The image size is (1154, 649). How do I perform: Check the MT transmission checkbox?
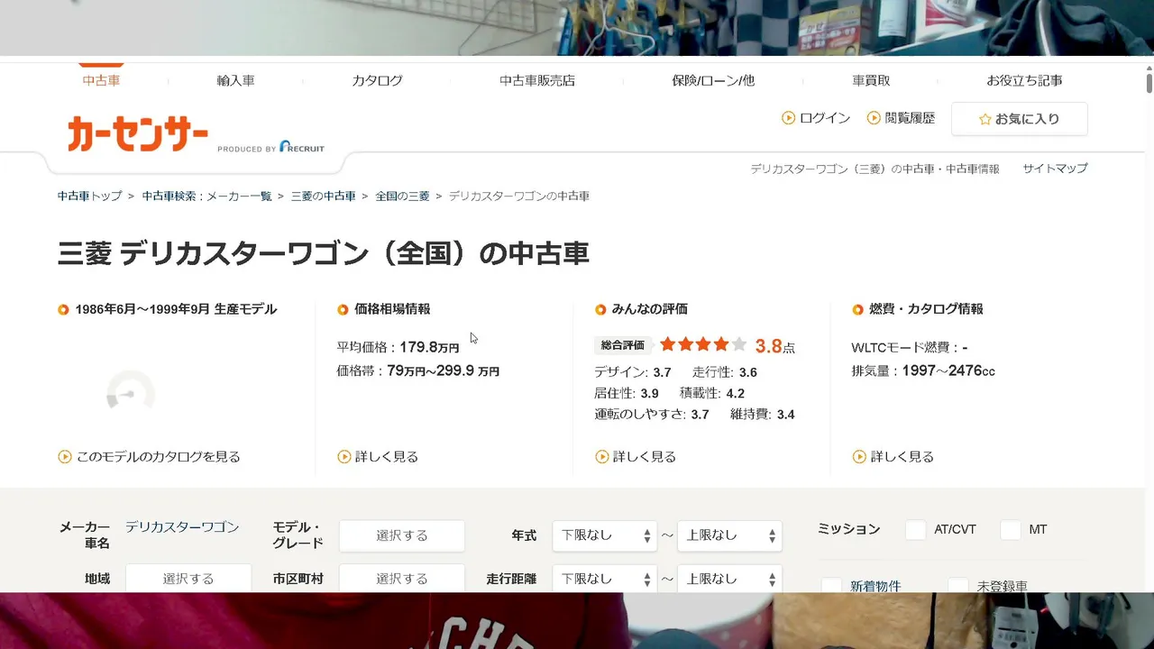point(1011,530)
